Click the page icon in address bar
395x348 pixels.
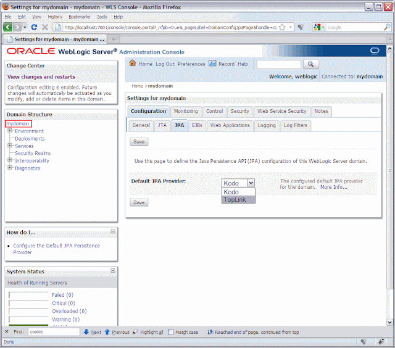(57, 27)
